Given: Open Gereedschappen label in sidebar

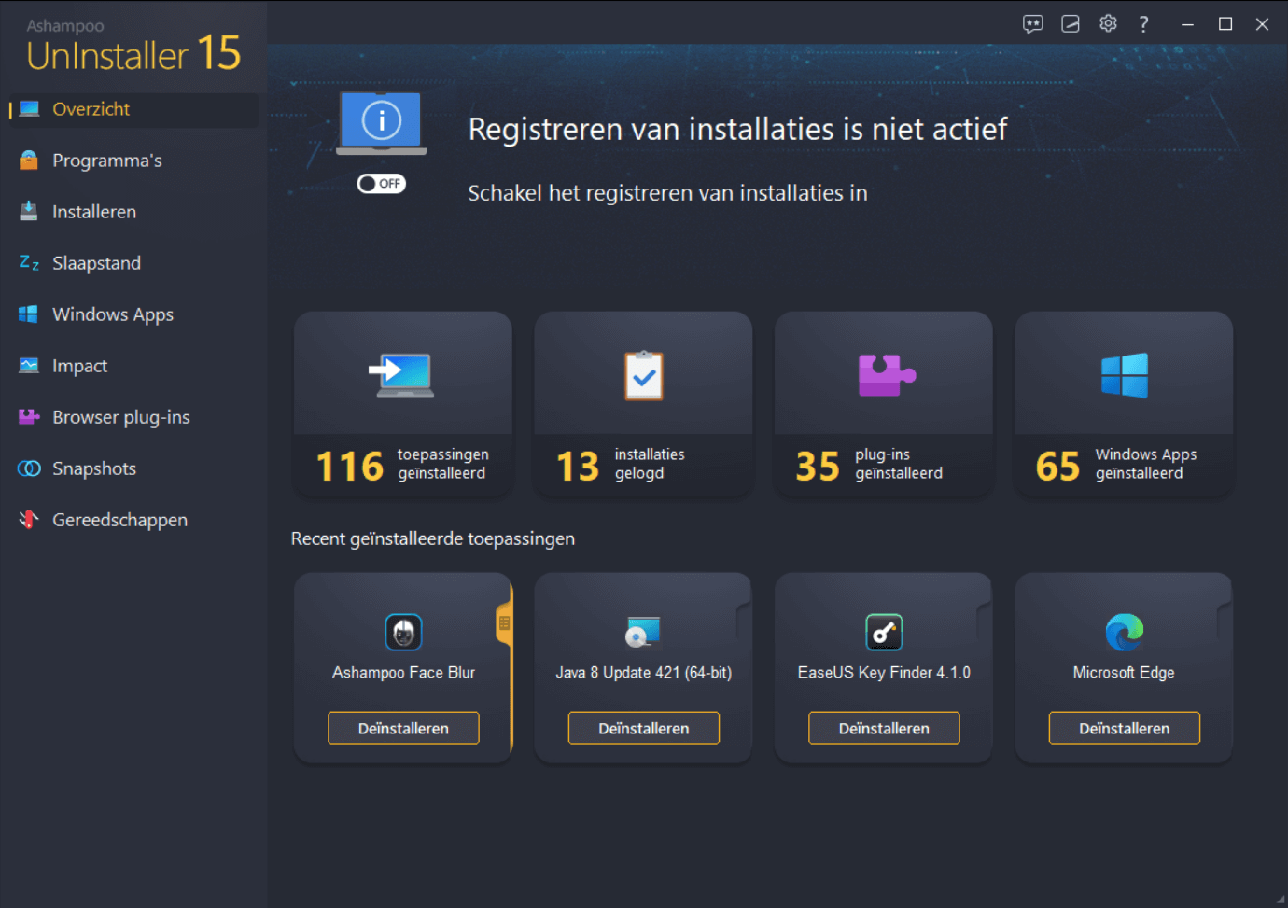Looking at the screenshot, I should click(x=119, y=520).
